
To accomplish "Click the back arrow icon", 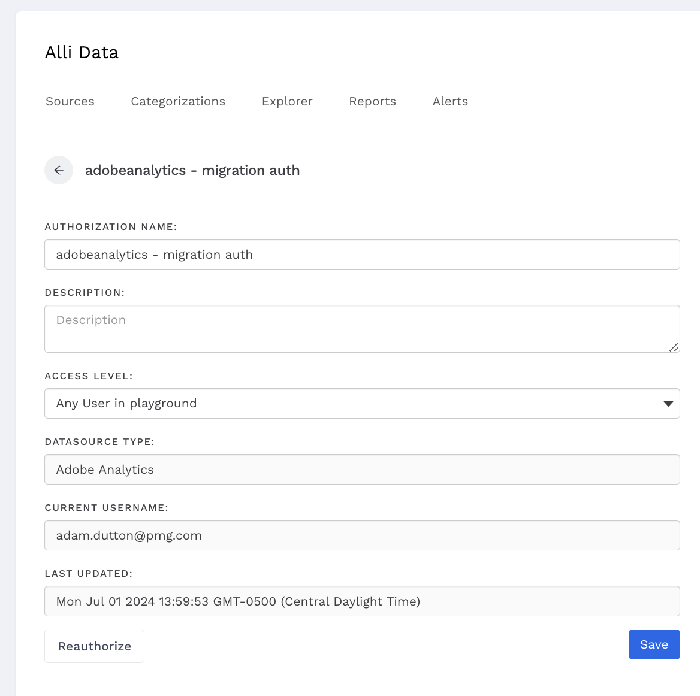I will pos(59,170).
